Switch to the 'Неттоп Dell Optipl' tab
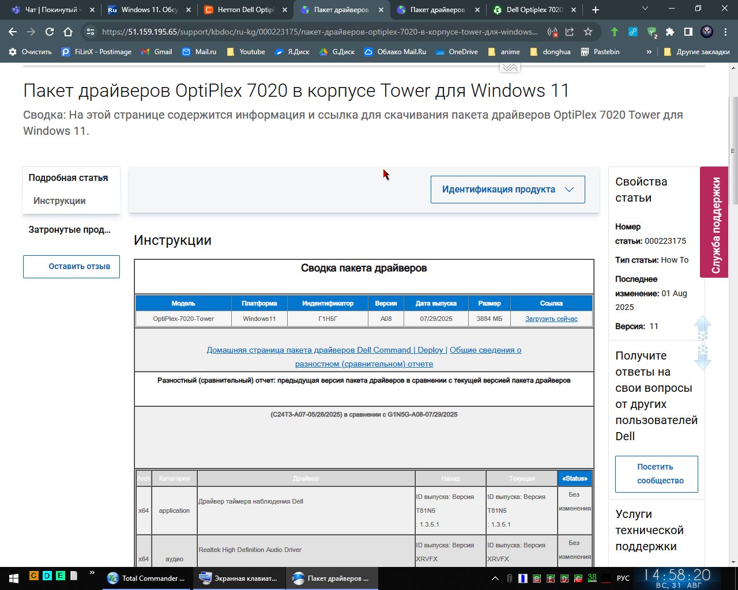The height and width of the screenshot is (590, 738). (x=245, y=10)
